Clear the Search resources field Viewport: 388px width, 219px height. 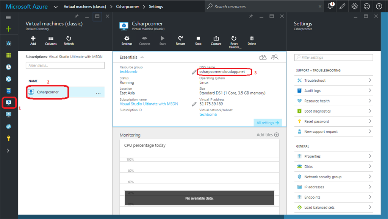coord(320,6)
